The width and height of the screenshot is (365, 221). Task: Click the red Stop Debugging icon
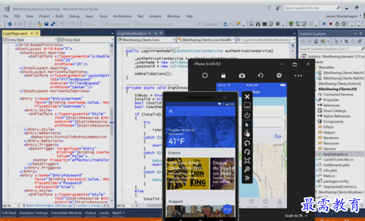(x=330, y=24)
